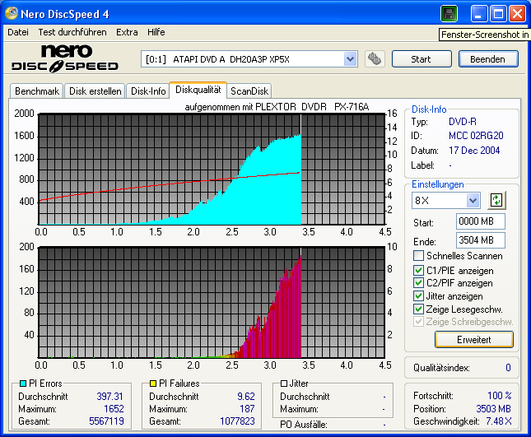Screen dimensions: 531x437
Task: Click the drive options icon beside drive selector
Action: point(375,59)
